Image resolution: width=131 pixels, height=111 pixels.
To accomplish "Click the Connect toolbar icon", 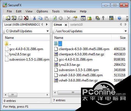I will tap(8, 18).
